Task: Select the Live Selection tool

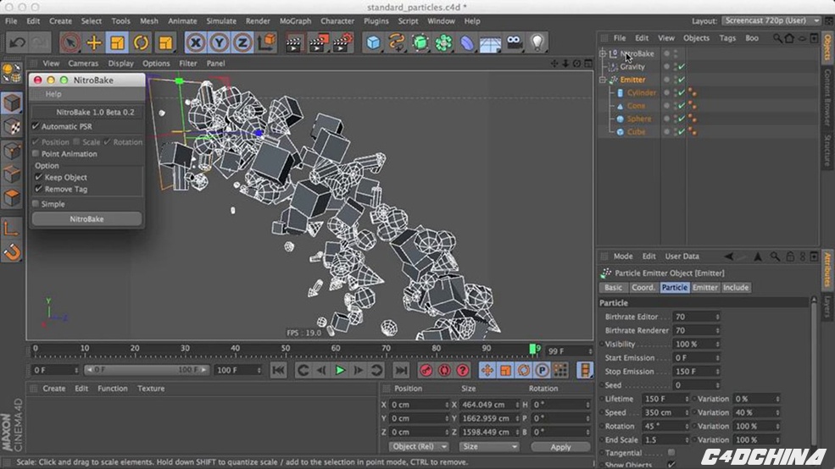Action: click(70, 42)
